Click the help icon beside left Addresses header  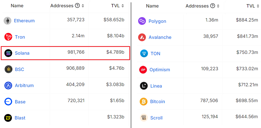pos(77,6)
